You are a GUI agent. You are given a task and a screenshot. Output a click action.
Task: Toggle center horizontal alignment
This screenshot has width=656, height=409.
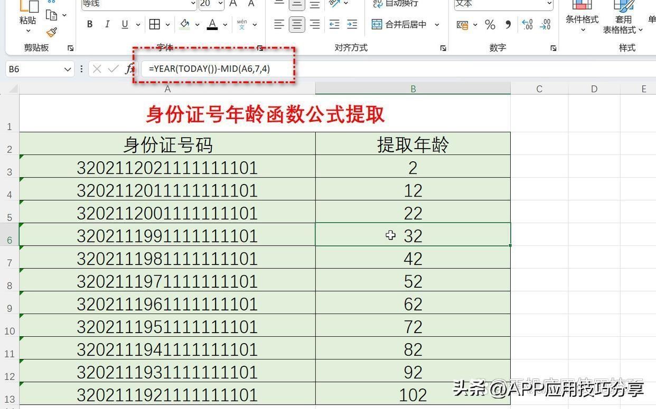tap(297, 24)
